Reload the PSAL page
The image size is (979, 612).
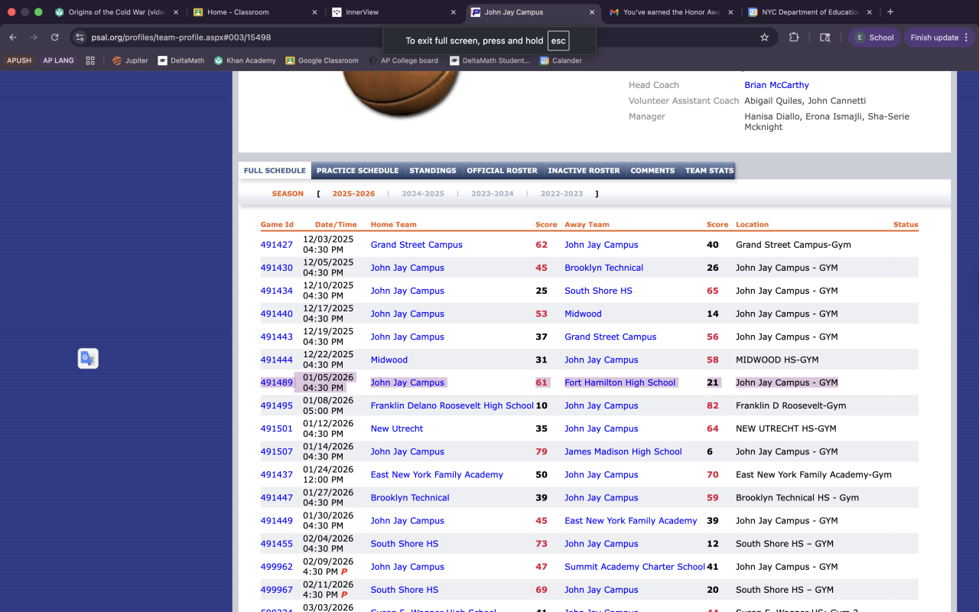tap(54, 37)
